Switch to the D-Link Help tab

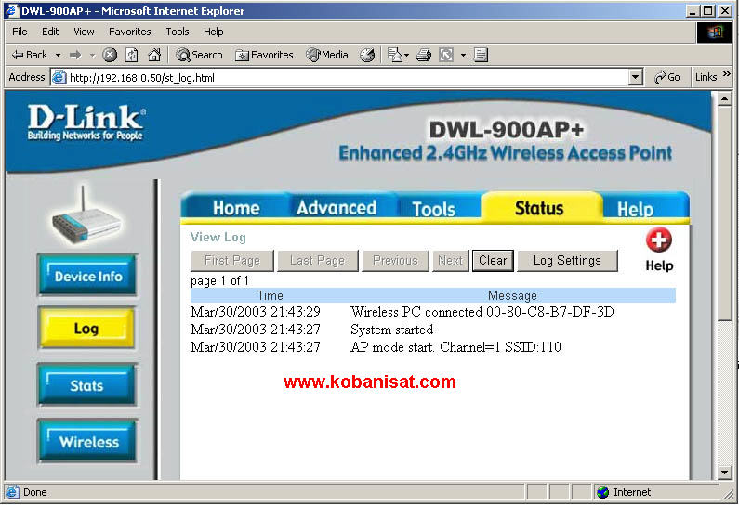point(635,209)
